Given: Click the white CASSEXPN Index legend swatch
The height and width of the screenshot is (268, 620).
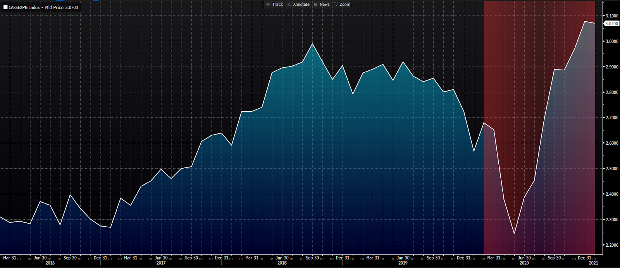Looking at the screenshot, I should (5, 7).
